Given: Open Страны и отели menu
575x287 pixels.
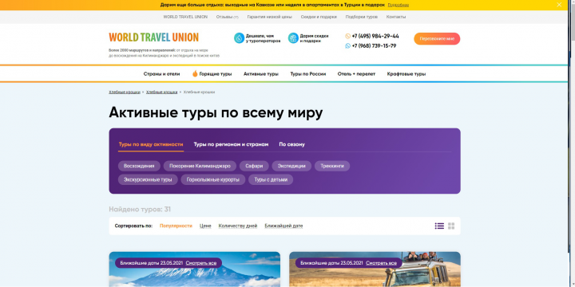Looking at the screenshot, I should (161, 74).
